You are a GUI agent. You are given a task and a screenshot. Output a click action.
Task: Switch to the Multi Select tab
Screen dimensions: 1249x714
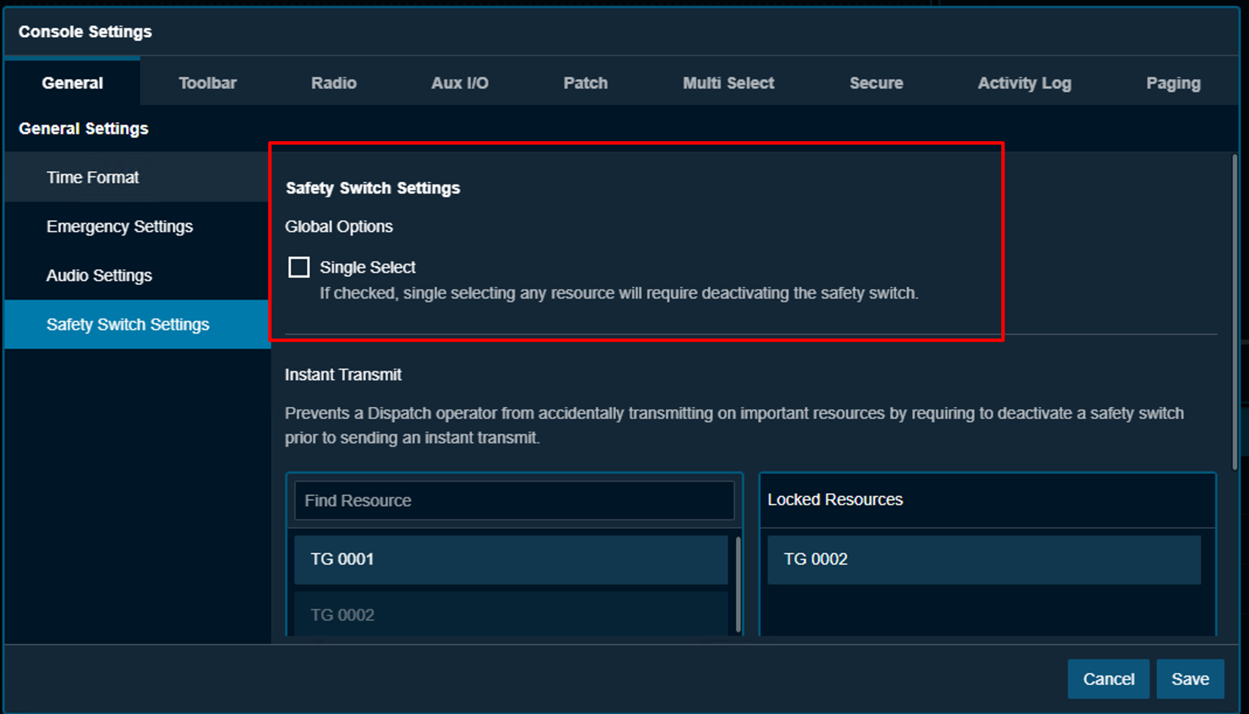pos(728,83)
